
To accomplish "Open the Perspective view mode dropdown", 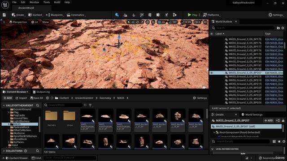I will point(18,22).
